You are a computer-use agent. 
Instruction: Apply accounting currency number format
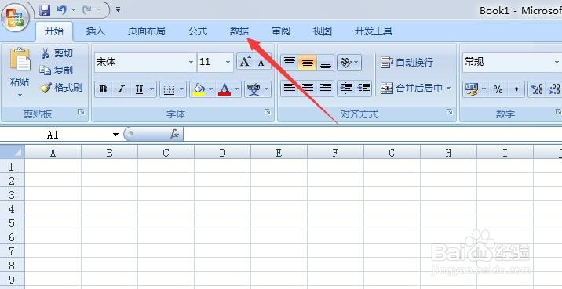(471, 89)
